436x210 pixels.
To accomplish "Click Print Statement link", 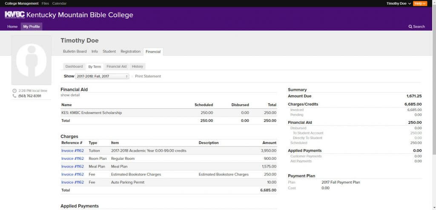I will (148, 77).
